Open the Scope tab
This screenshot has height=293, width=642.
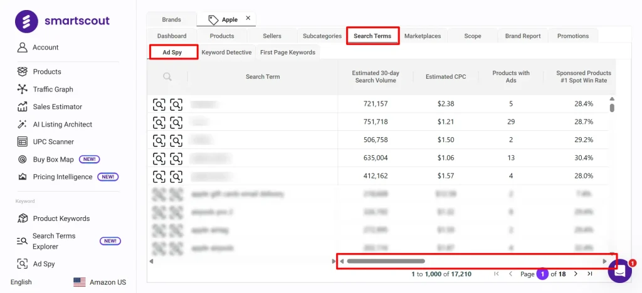click(473, 36)
